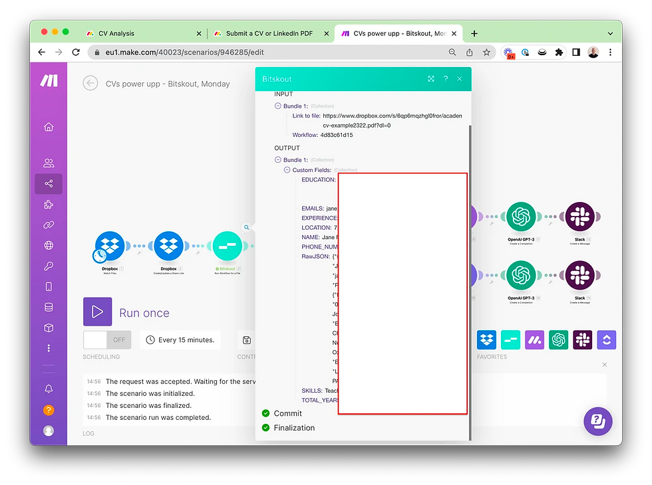Click the magnifier bubble above Bitskout module
Screen dimensions: 652x485
coord(247,227)
